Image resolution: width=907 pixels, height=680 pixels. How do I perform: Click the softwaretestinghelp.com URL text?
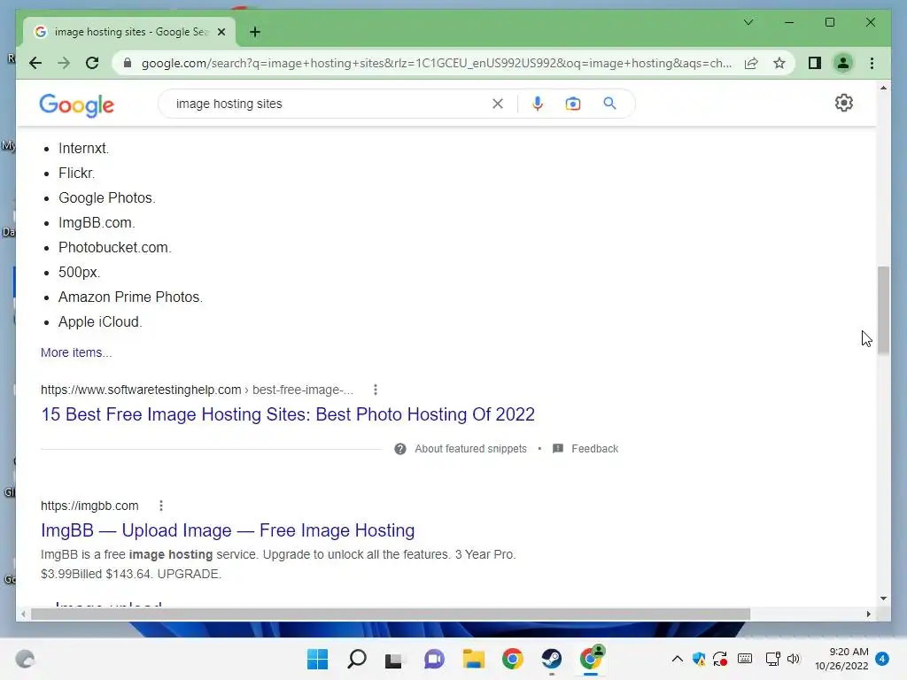[141, 390]
